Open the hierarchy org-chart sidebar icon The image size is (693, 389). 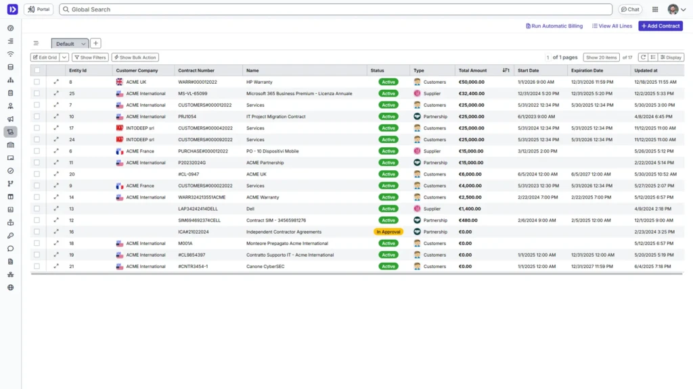click(x=11, y=80)
